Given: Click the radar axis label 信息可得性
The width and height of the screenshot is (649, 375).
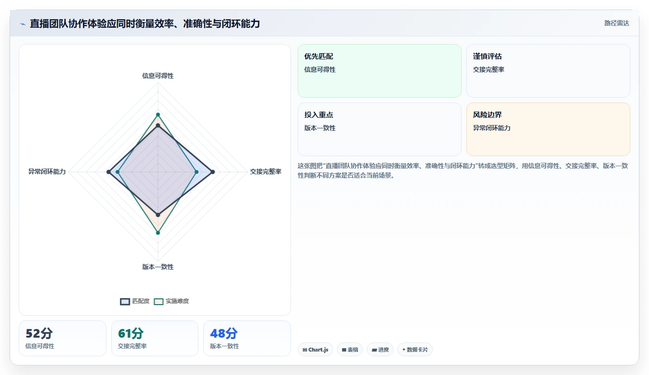Looking at the screenshot, I should (158, 76).
